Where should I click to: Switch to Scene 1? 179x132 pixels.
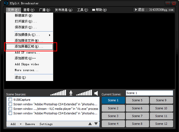click(x=113, y=100)
